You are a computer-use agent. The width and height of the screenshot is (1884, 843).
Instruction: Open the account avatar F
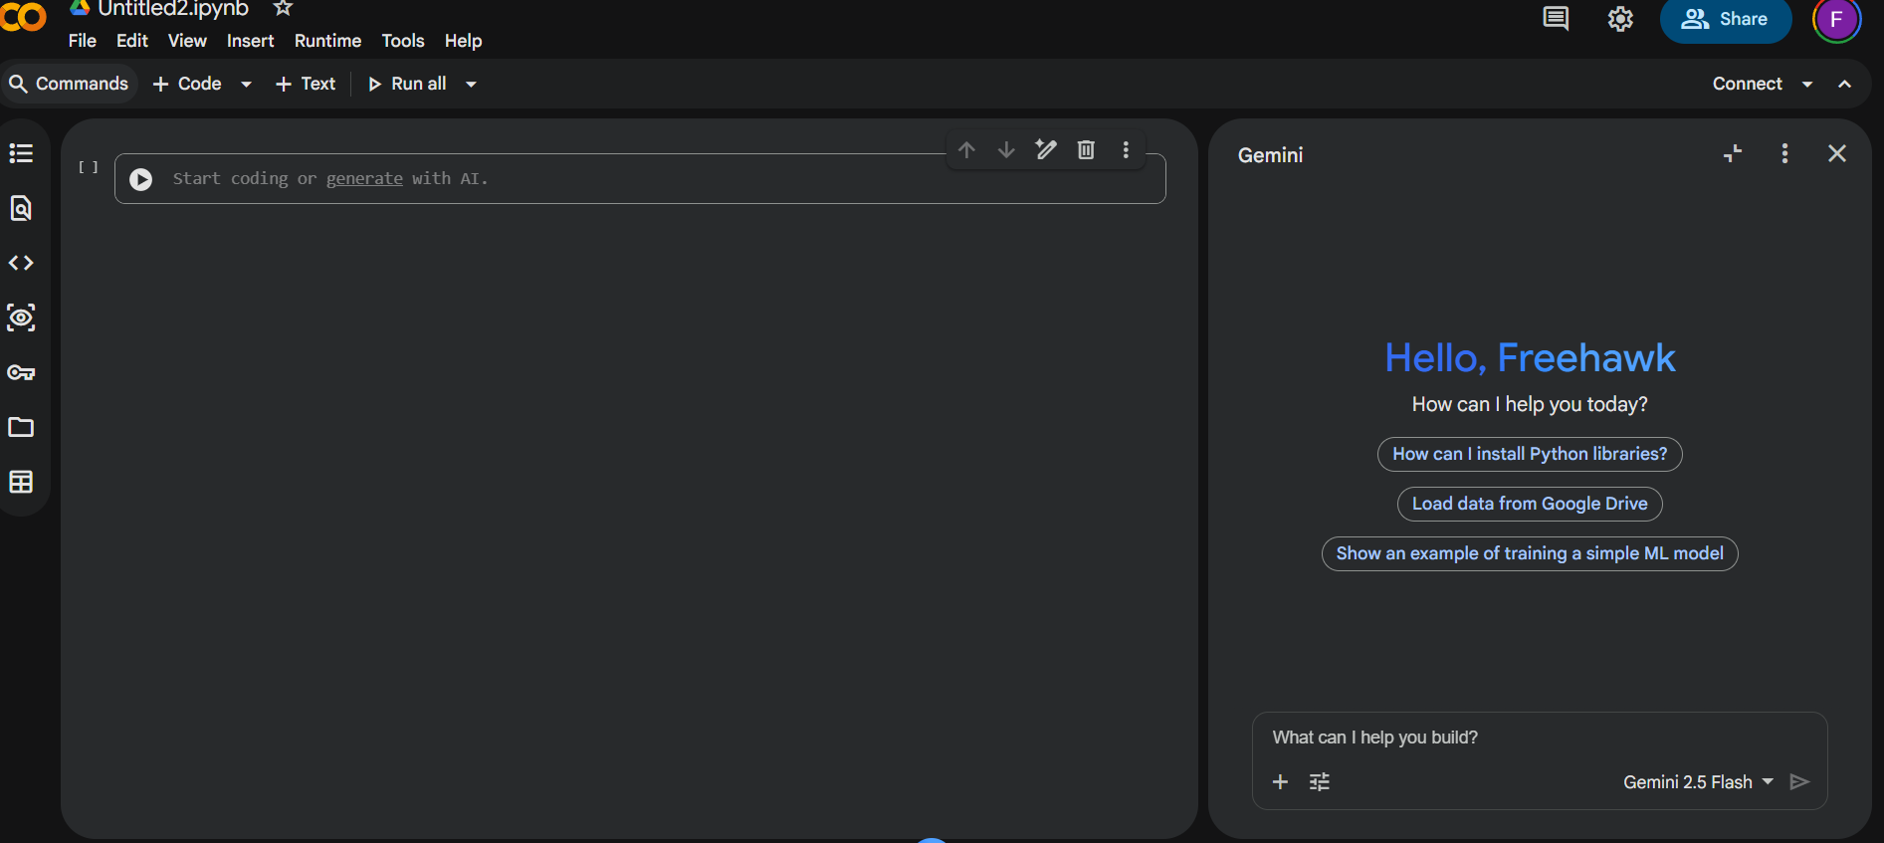coord(1836,20)
